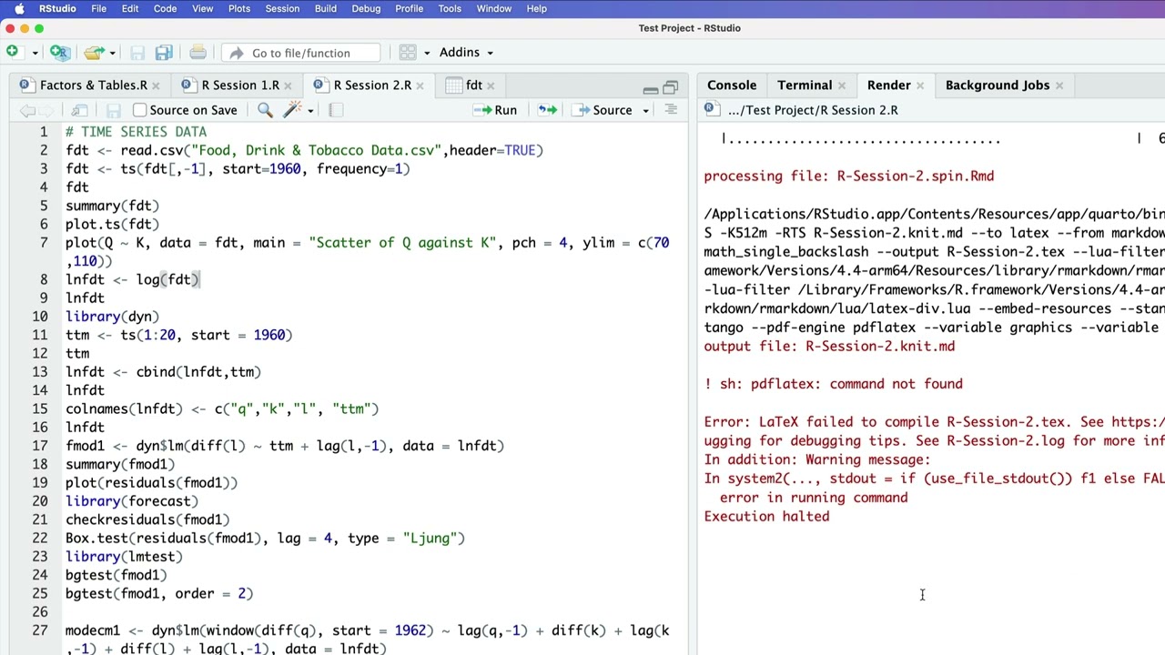Viewport: 1165px width, 655px height.
Task: Open the Addins dropdown
Action: pos(466,53)
